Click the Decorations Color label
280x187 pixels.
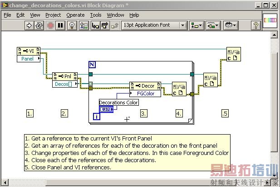tap(119, 103)
